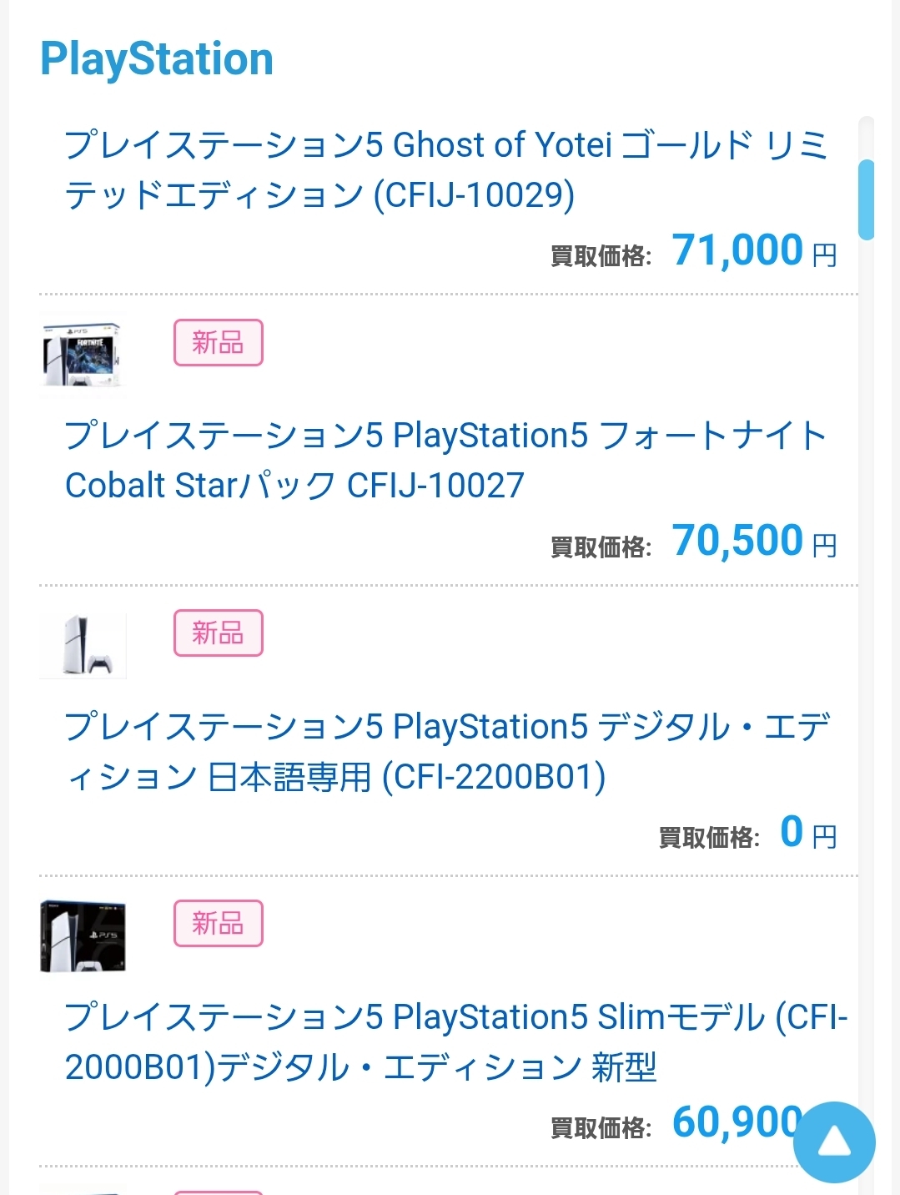Open PS5 Slim CFI-2000B01 product link
Viewport: 900px width, 1195px height.
(x=455, y=1041)
